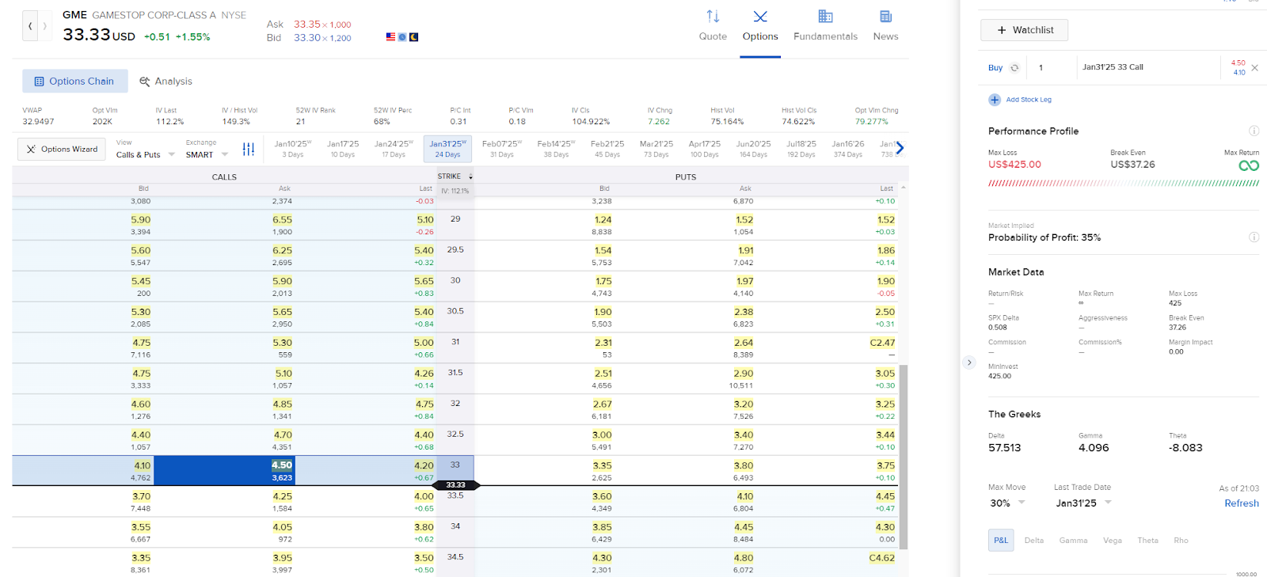Open the Last Trade Date Jan31'25 dropdown
This screenshot has width=1267, height=577.
1083,503
